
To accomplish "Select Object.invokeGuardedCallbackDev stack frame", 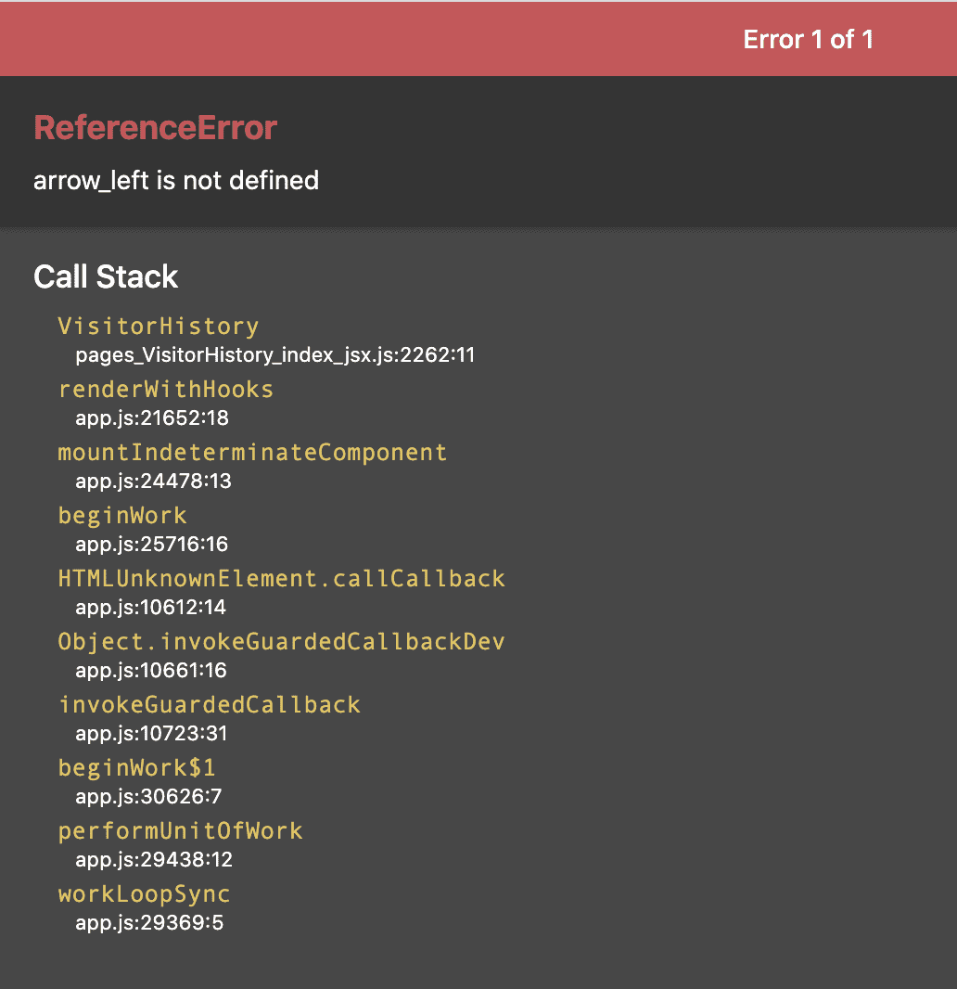I will [281, 642].
